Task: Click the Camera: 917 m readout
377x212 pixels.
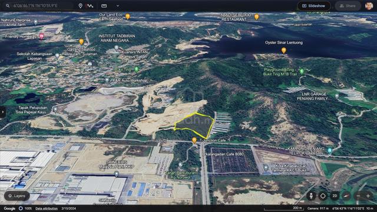Action: [318, 208]
